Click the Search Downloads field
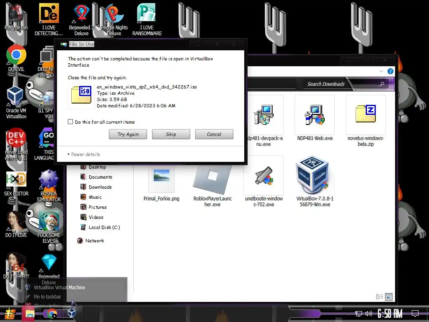This screenshot has width=429, height=322. pos(346,84)
